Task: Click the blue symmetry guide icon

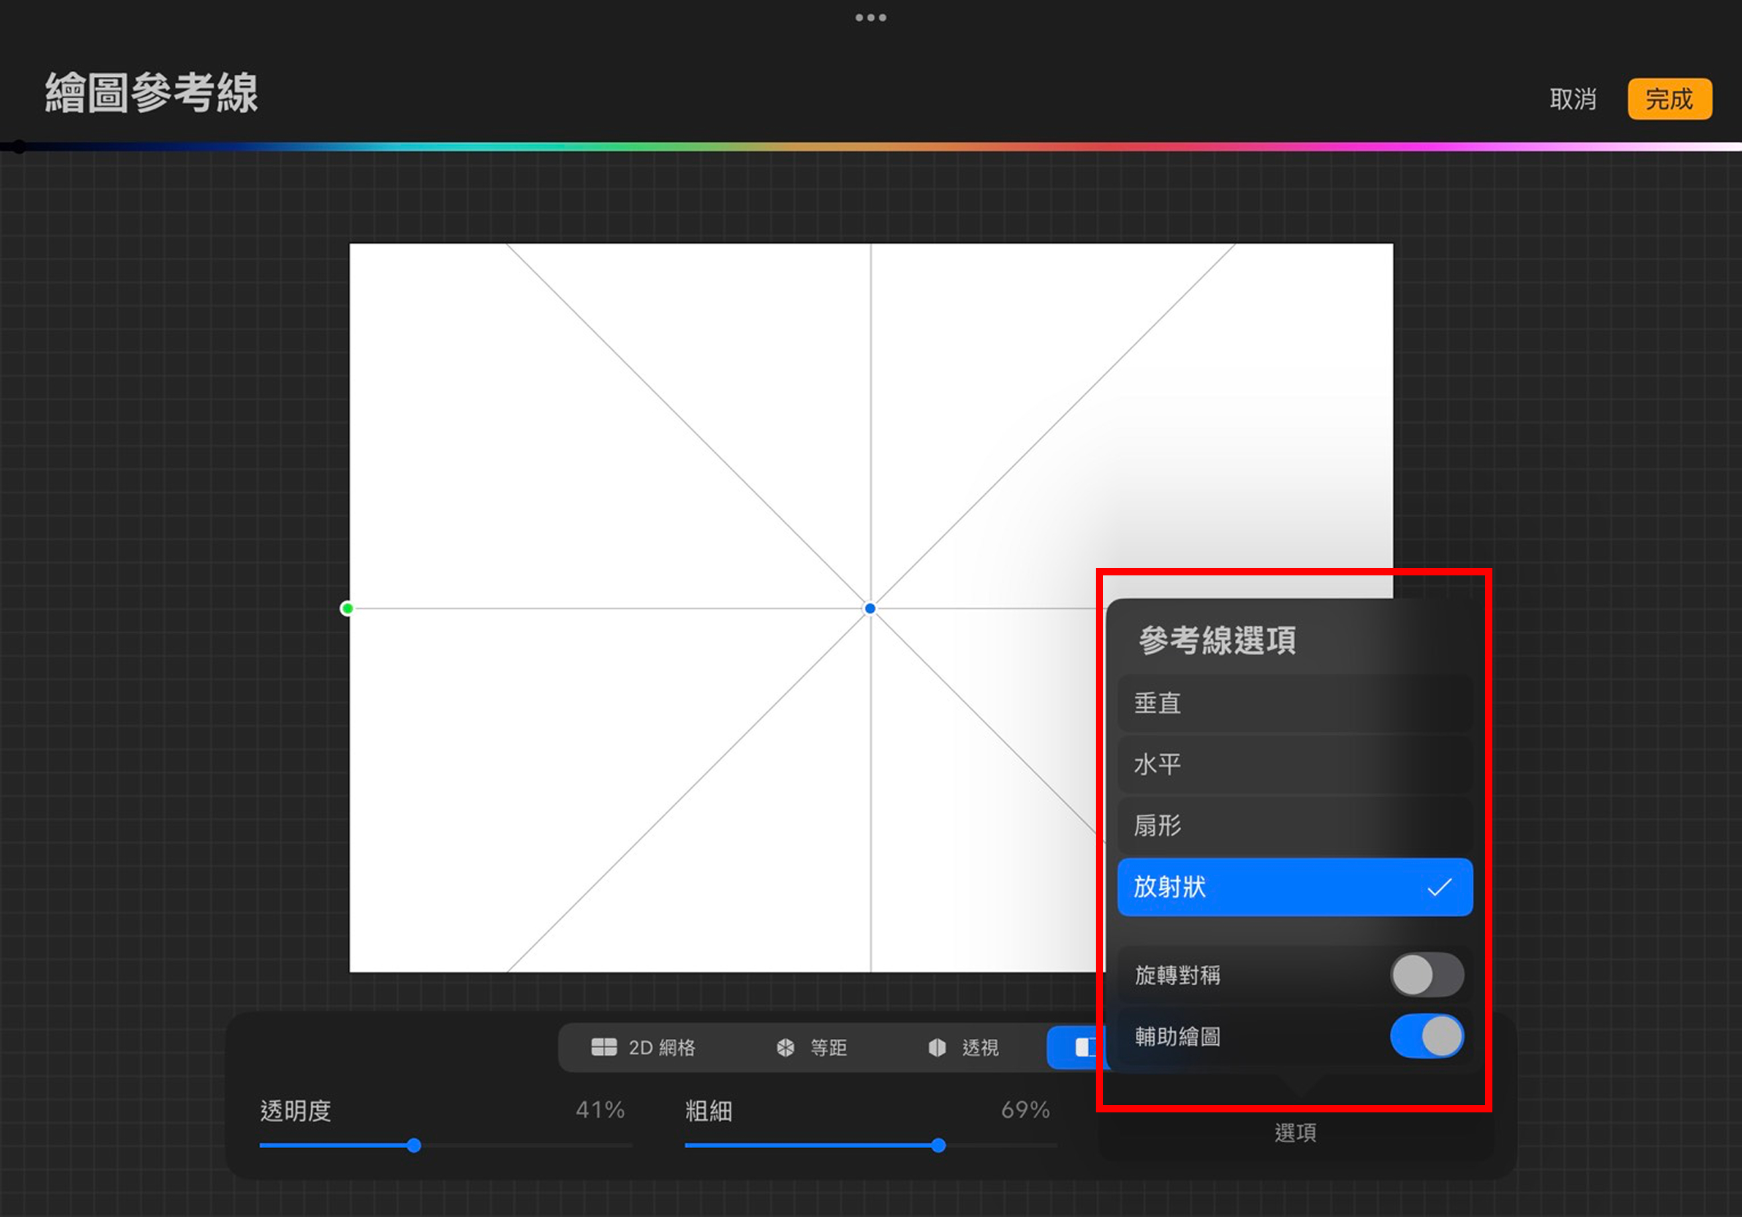Action: point(1083,1047)
